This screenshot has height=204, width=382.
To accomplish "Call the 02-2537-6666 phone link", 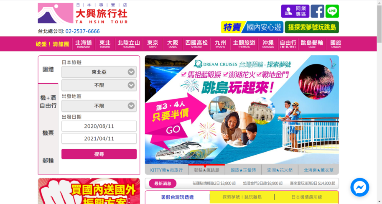I will [x=82, y=31].
